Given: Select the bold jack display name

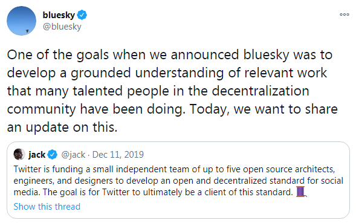Looking at the screenshot, I should pyautogui.click(x=37, y=155).
